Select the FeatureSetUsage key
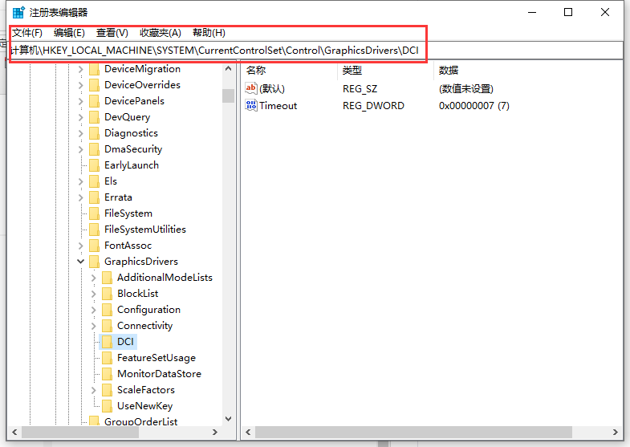The height and width of the screenshot is (447, 630). [x=156, y=358]
